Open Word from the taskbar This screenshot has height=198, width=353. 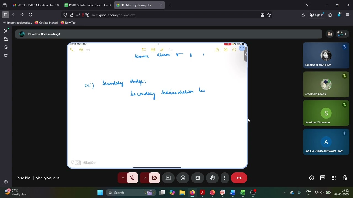232,193
